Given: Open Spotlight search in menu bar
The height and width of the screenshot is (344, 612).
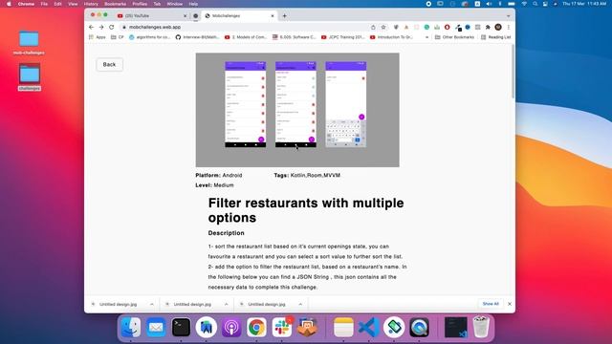Looking at the screenshot, I should point(535,4).
